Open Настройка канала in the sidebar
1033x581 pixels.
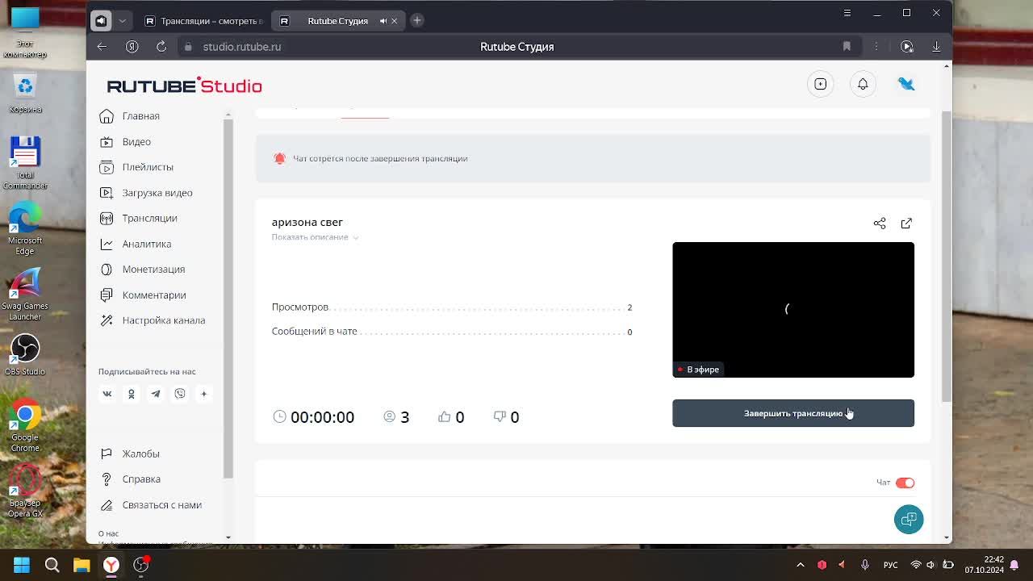click(x=164, y=320)
